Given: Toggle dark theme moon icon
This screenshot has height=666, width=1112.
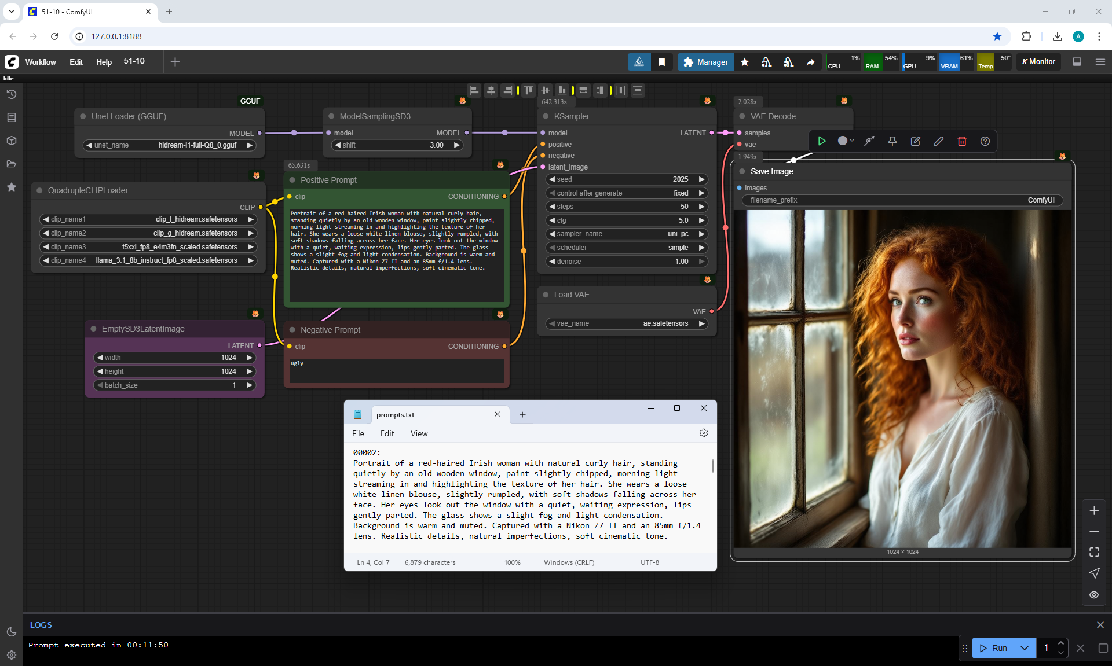Looking at the screenshot, I should pos(12,632).
